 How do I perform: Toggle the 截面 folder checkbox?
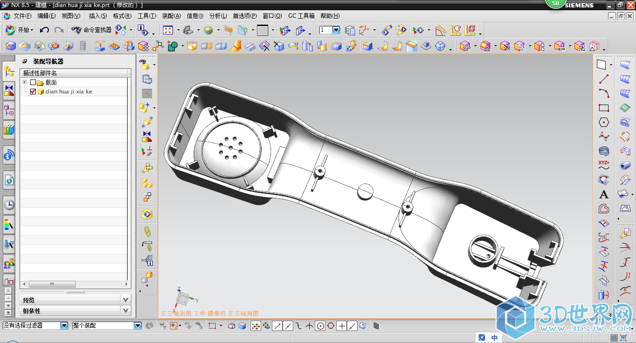(33, 82)
